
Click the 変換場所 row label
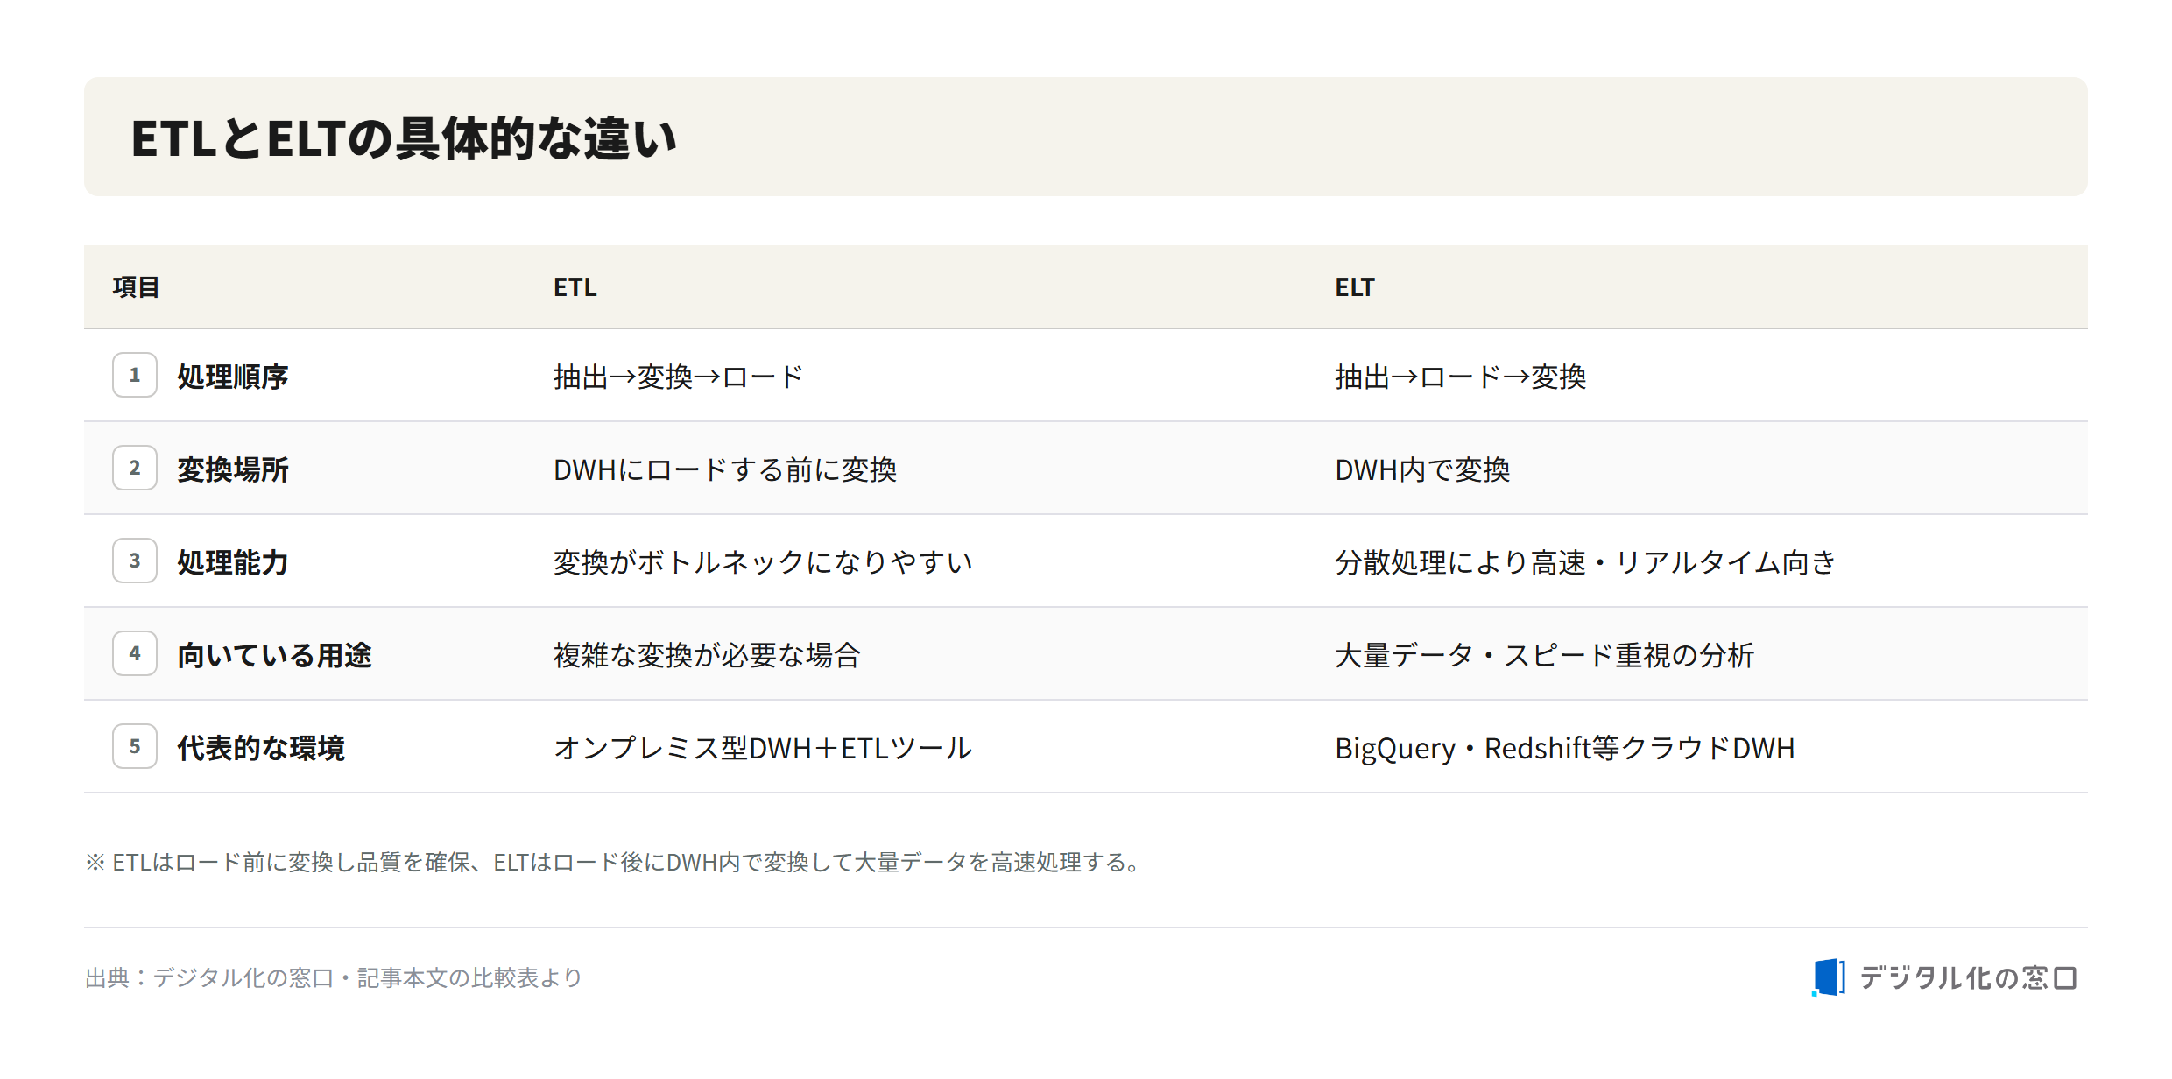click(233, 469)
